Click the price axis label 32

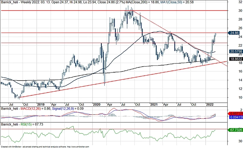click(x=240, y=2)
